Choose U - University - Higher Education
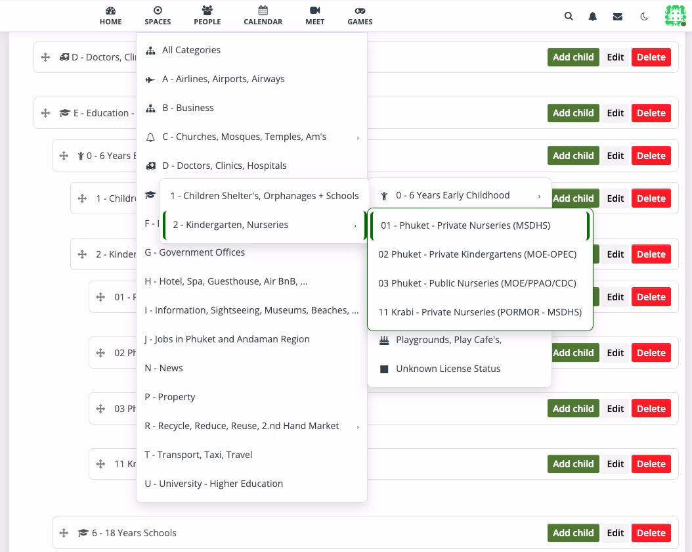Image resolution: width=692 pixels, height=552 pixels. point(251,484)
